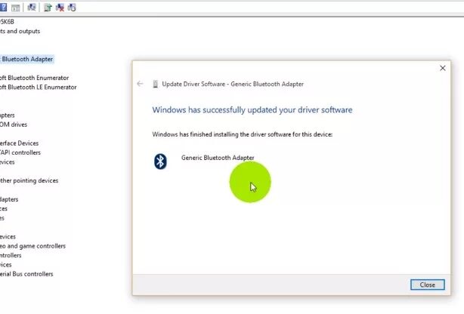Select the computer name node ending SK6B
The image size is (464, 314).
(x=7, y=22)
